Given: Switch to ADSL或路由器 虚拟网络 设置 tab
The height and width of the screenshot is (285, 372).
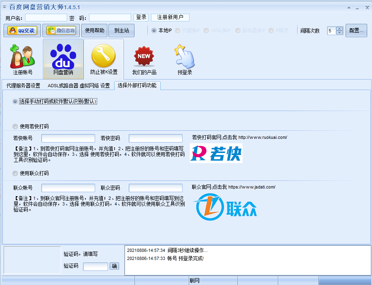Looking at the screenshot, I should pos(79,86).
